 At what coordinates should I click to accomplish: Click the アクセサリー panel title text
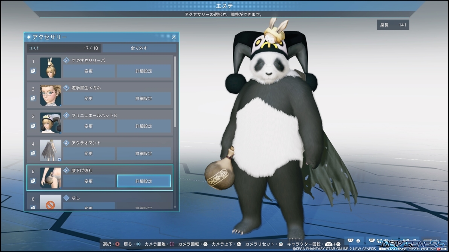pyautogui.click(x=50, y=37)
